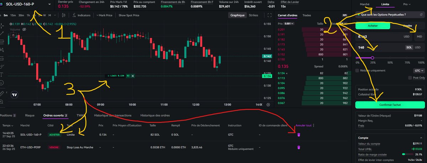The image size is (427, 163).
Task: Click the SOL-USD-160-P market in orders table
Action: [x=31, y=135]
